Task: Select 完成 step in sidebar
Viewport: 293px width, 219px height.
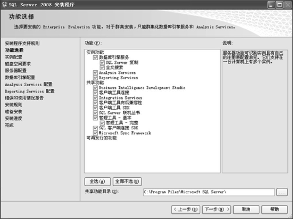Action: click(x=9, y=125)
